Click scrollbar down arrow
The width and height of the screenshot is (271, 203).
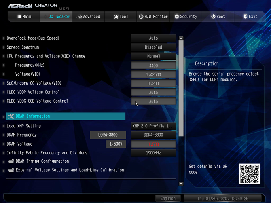coord(181,184)
